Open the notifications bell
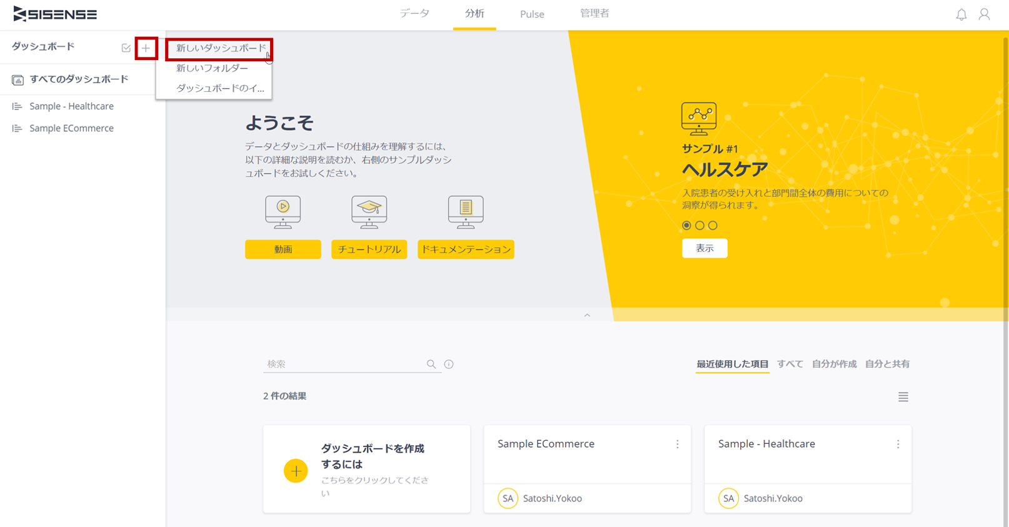 (x=961, y=14)
